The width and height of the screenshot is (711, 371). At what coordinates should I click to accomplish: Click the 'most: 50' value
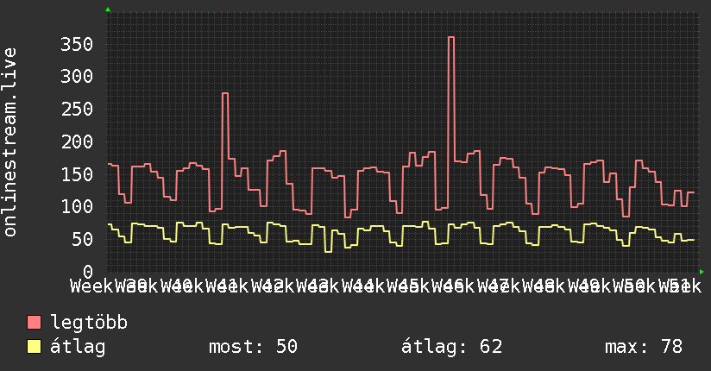253,347
